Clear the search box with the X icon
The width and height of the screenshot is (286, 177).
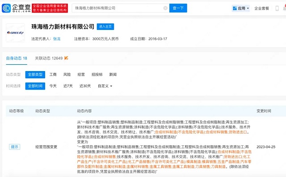click(x=165, y=8)
